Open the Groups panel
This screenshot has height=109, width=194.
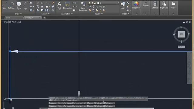145,8
